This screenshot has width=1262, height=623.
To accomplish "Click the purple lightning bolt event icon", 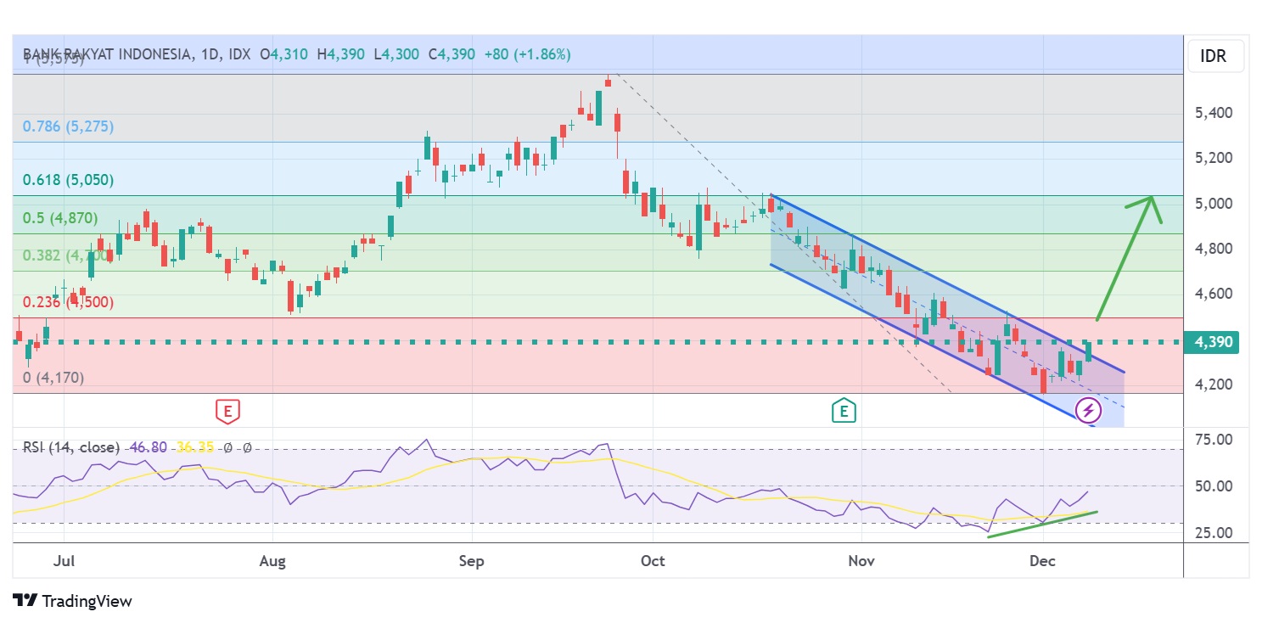I will point(1088,412).
